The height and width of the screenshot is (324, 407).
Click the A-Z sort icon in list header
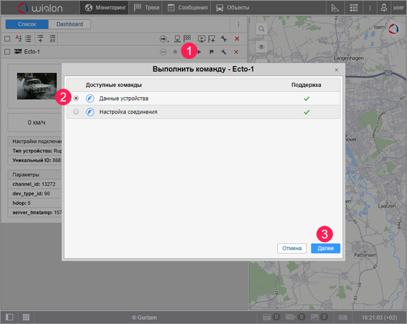point(17,39)
